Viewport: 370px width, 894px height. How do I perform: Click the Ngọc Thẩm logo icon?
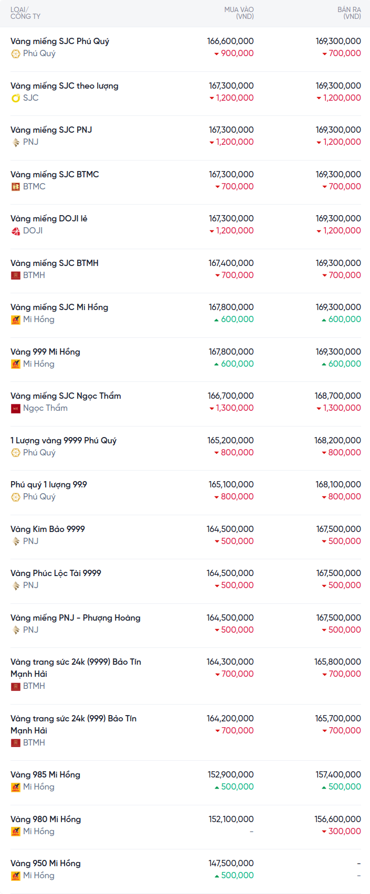pos(16,408)
